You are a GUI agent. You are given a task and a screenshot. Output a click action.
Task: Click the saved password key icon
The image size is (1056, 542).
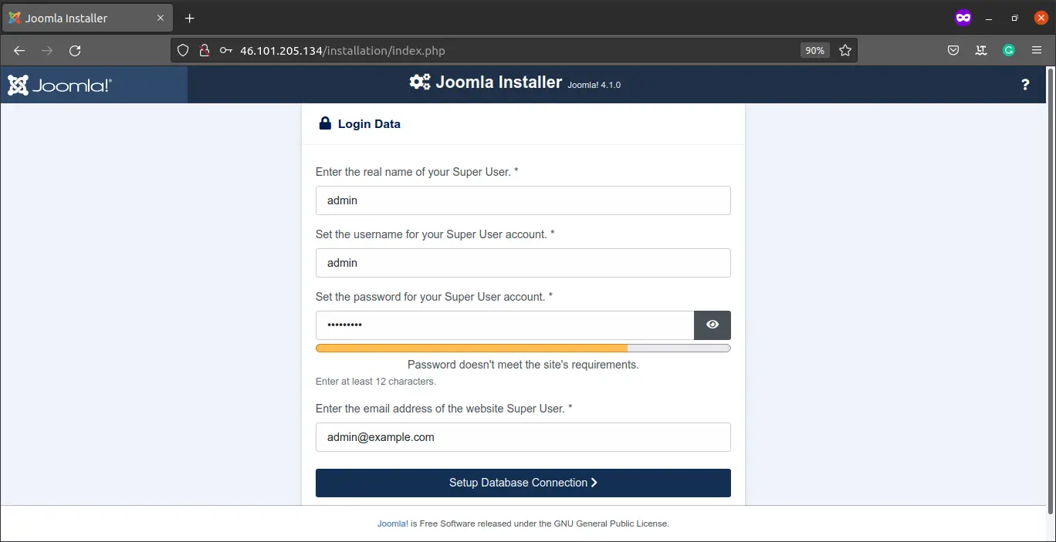click(x=225, y=51)
